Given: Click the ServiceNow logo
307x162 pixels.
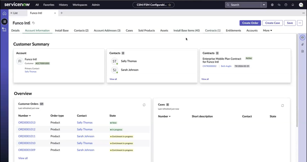Looking at the screenshot, I should coord(17,4).
